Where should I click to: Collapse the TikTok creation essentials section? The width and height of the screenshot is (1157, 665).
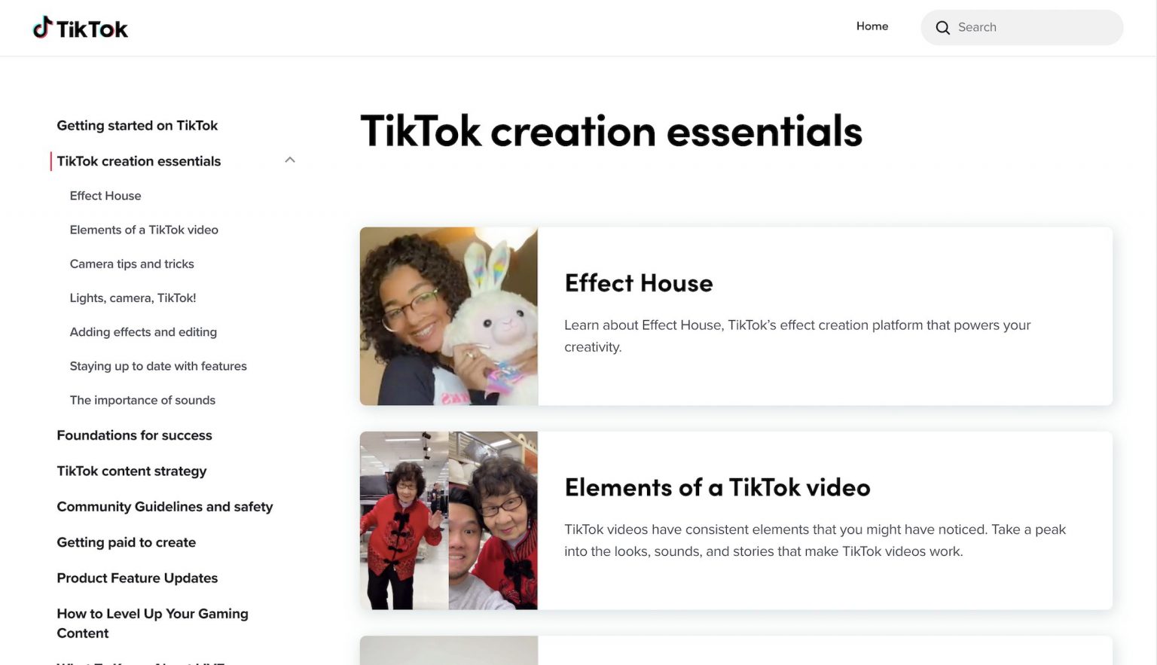coord(290,160)
